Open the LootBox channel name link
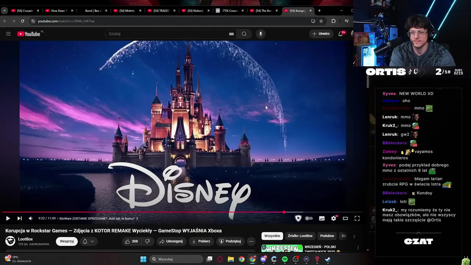Image resolution: width=471 pixels, height=265 pixels. (25, 239)
